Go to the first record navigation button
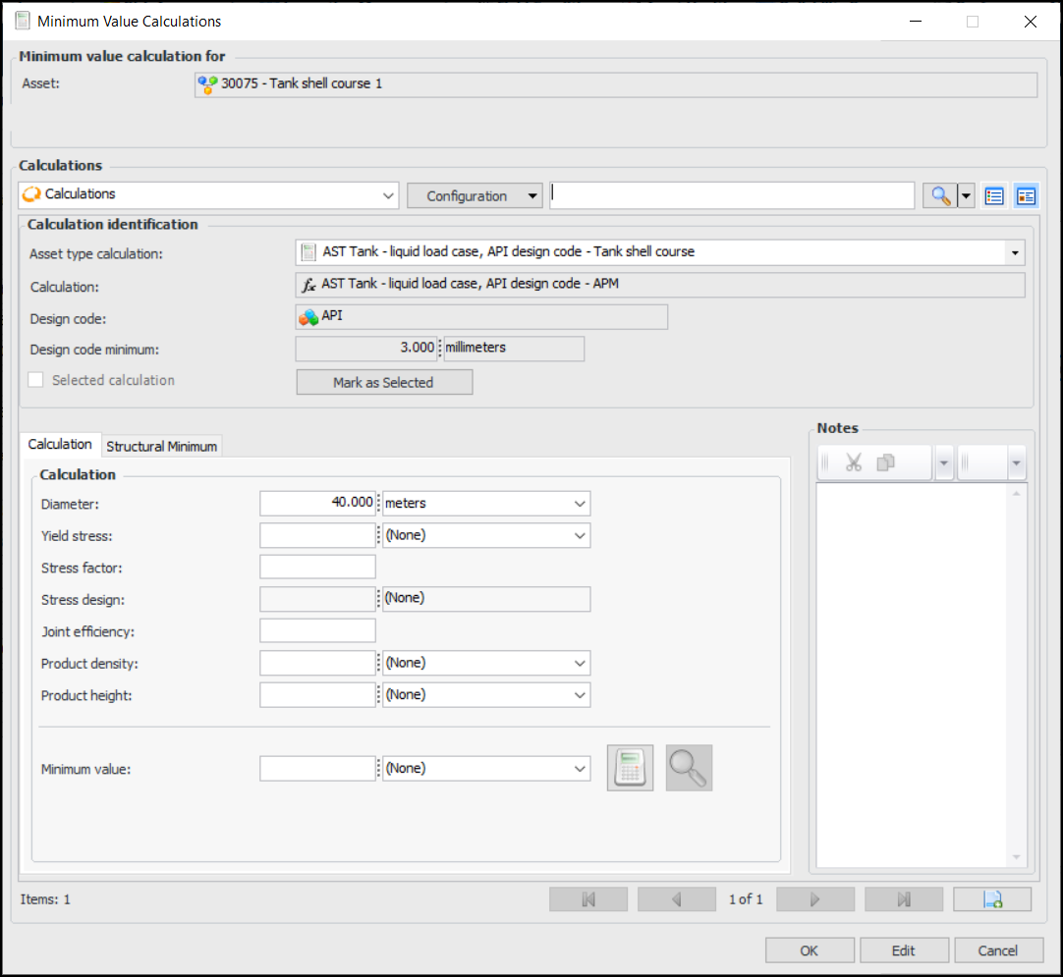 coord(588,899)
